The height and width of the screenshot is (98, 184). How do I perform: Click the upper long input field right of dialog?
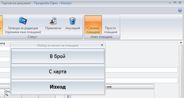[142, 70]
